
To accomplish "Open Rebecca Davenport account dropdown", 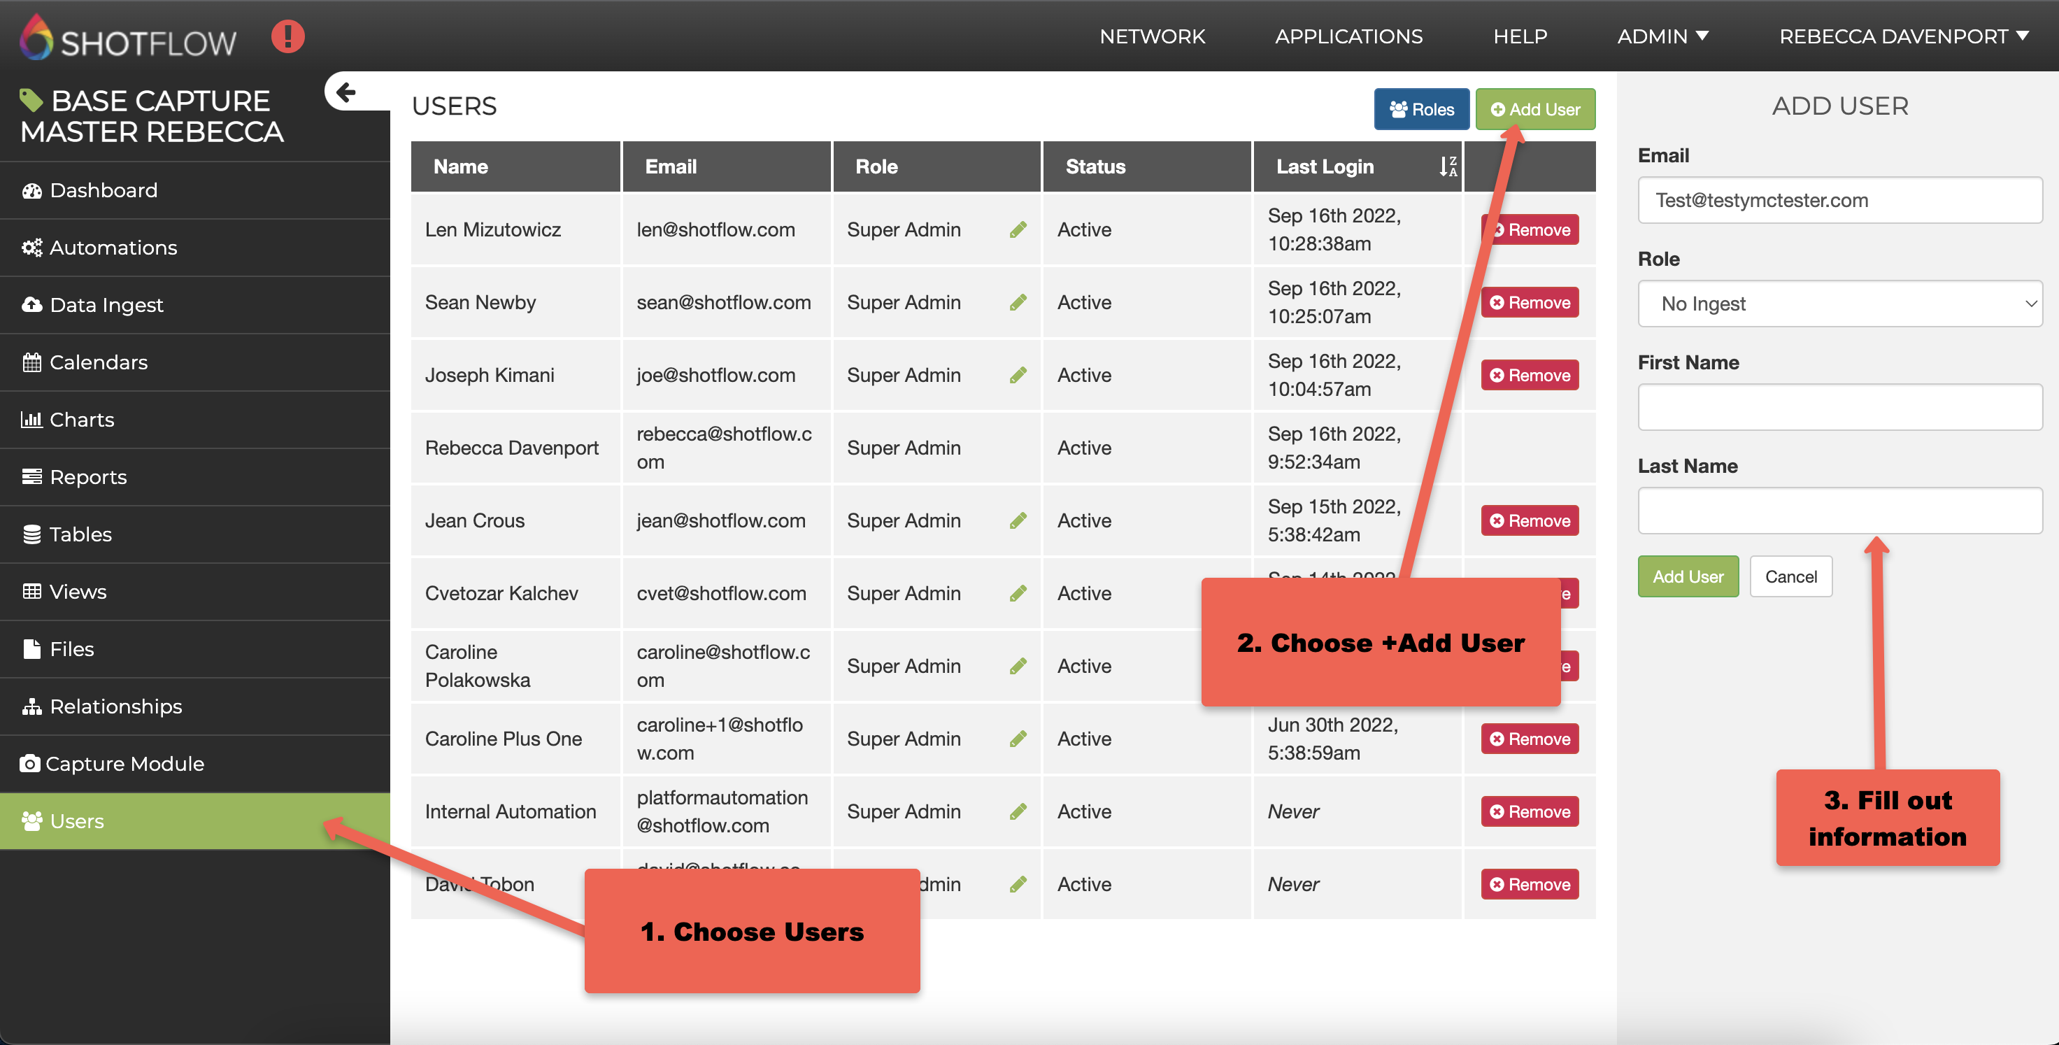I will (x=1903, y=37).
